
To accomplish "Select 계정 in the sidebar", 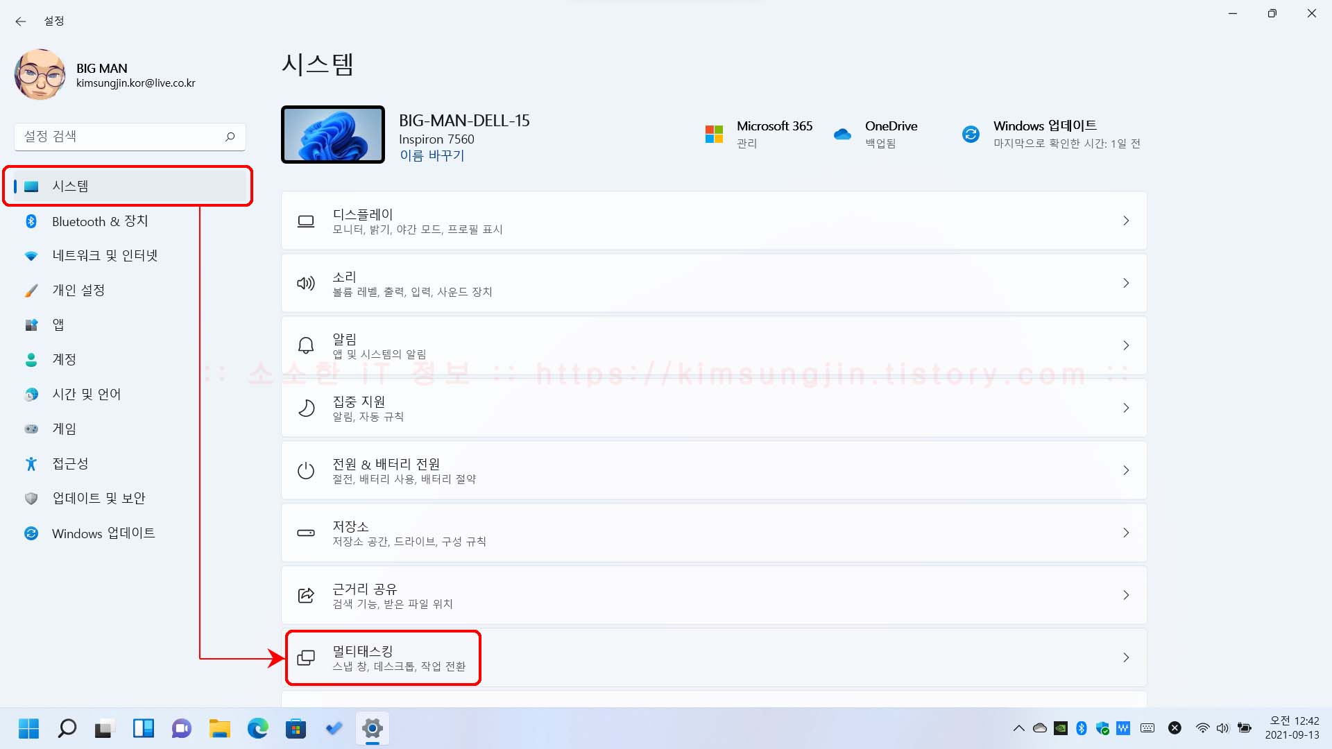I will pyautogui.click(x=64, y=359).
